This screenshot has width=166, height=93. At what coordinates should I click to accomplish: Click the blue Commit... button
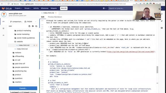[x=23, y=88]
